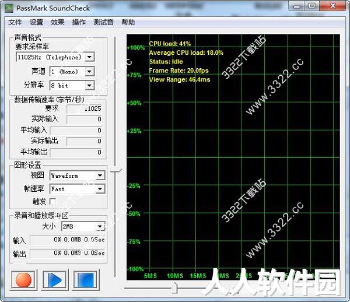Screen dimensions: 350x302
Task: Click the Average CPU load readout
Action: point(186,52)
